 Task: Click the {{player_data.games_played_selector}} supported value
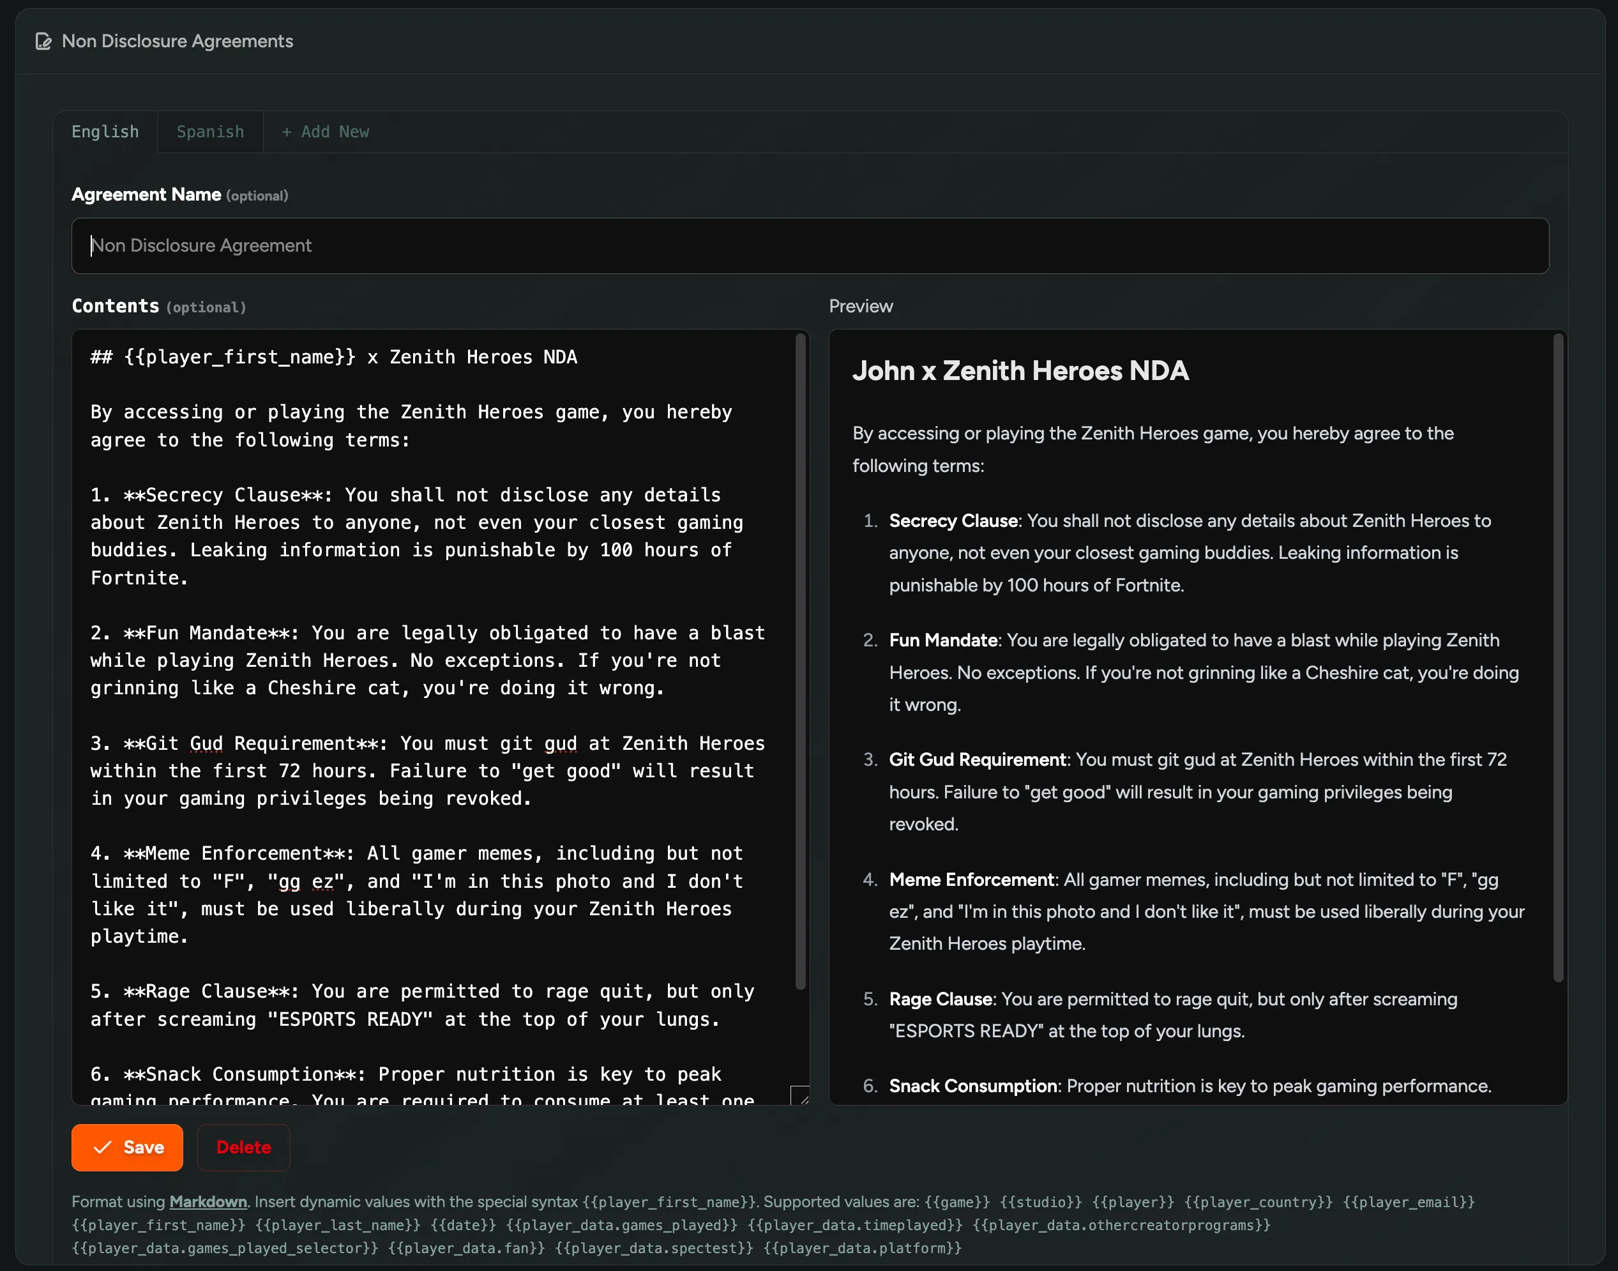225,1248
